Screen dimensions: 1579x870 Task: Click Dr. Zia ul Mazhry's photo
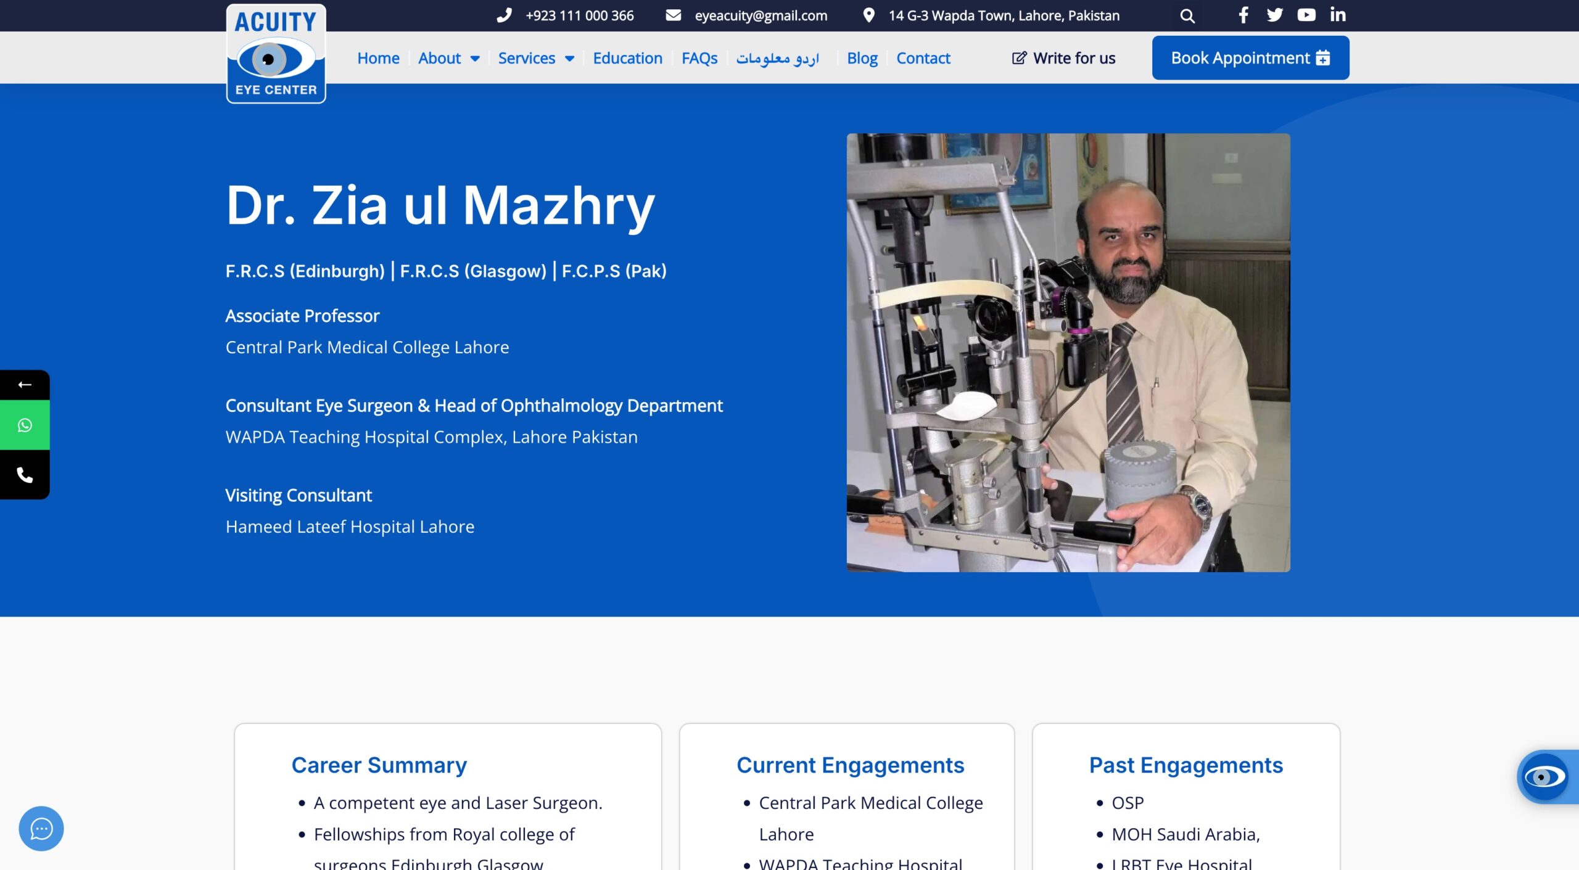(x=1068, y=353)
